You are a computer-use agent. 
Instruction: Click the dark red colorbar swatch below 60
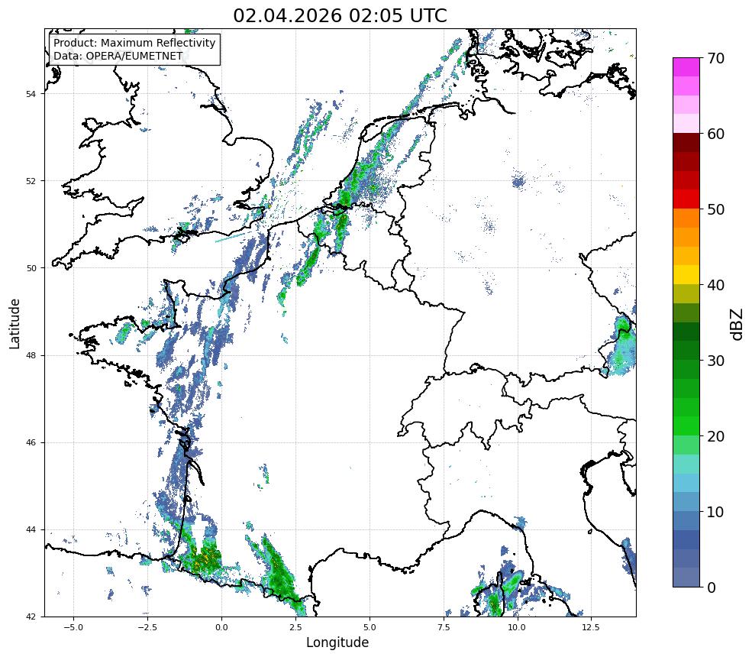tap(686, 143)
